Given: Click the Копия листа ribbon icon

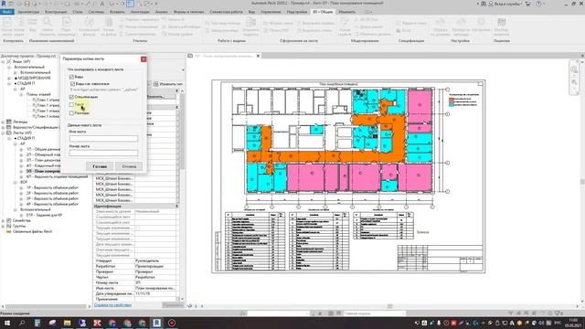Looking at the screenshot, I should pyautogui.click(x=7, y=27).
